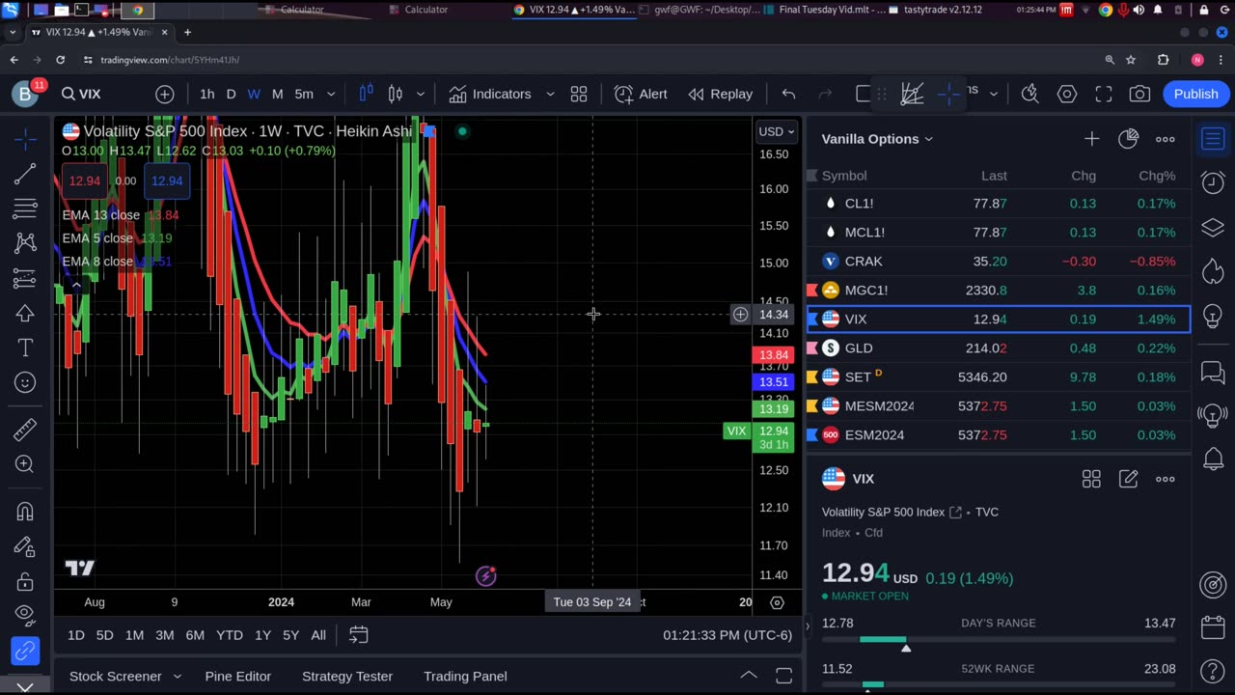Undo the last chart action

click(x=788, y=94)
